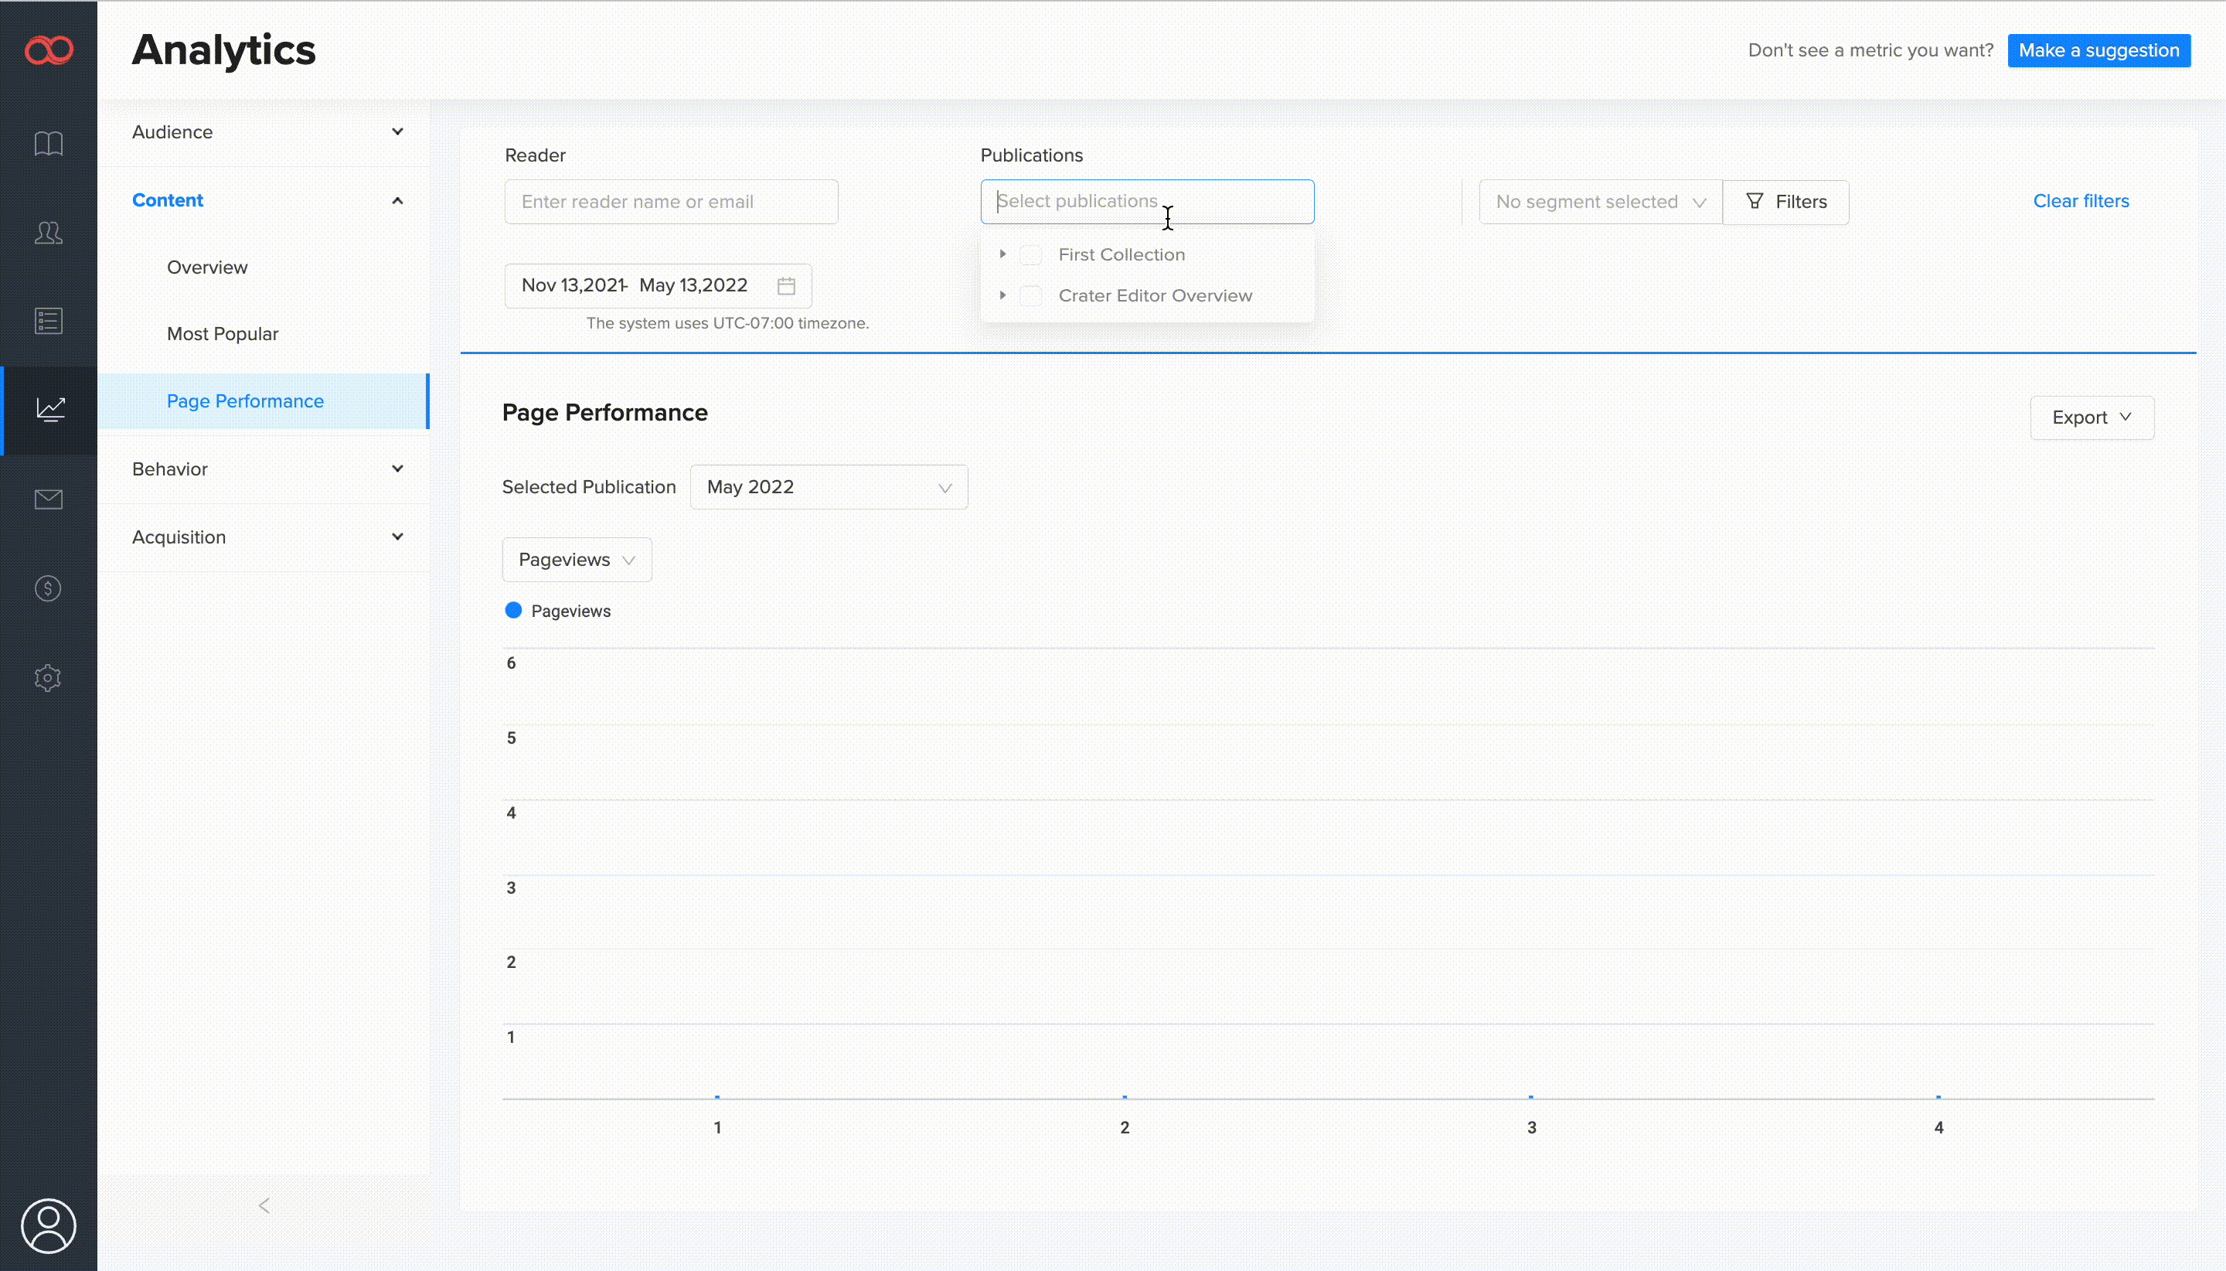
Task: Open the Pageviews metric dropdown
Action: (x=577, y=560)
